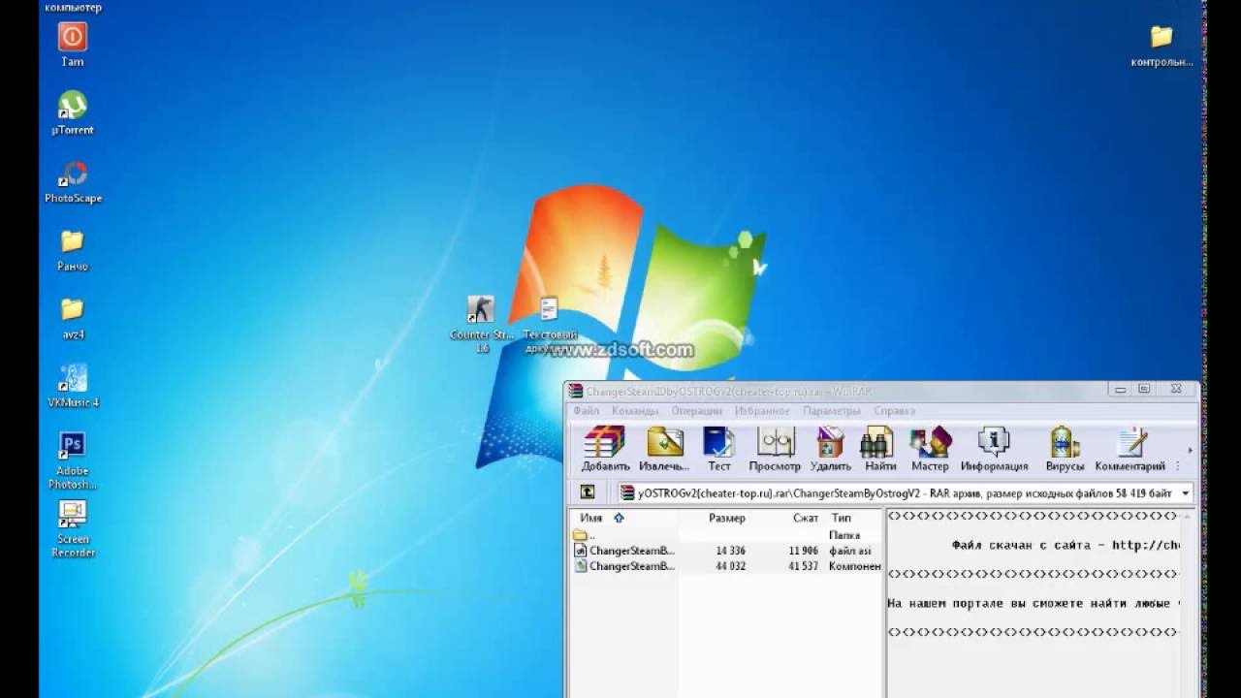The image size is (1241, 698).
Task: Select the Counter-Strike 1.6 desktop shortcut
Action: tap(482, 324)
